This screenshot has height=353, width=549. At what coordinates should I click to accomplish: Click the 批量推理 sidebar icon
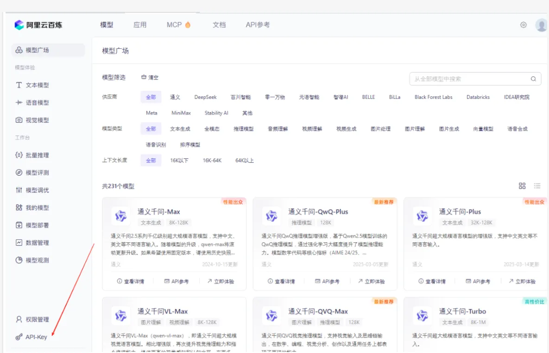coord(19,155)
